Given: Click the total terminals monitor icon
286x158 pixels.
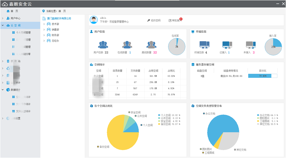Looking at the screenshot, I should (x=204, y=45).
